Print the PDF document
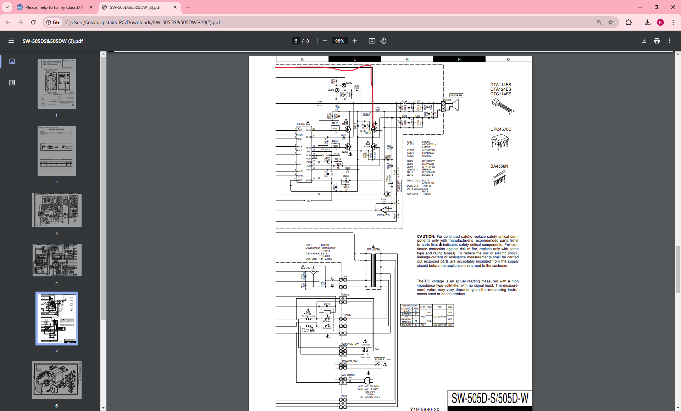 click(657, 41)
